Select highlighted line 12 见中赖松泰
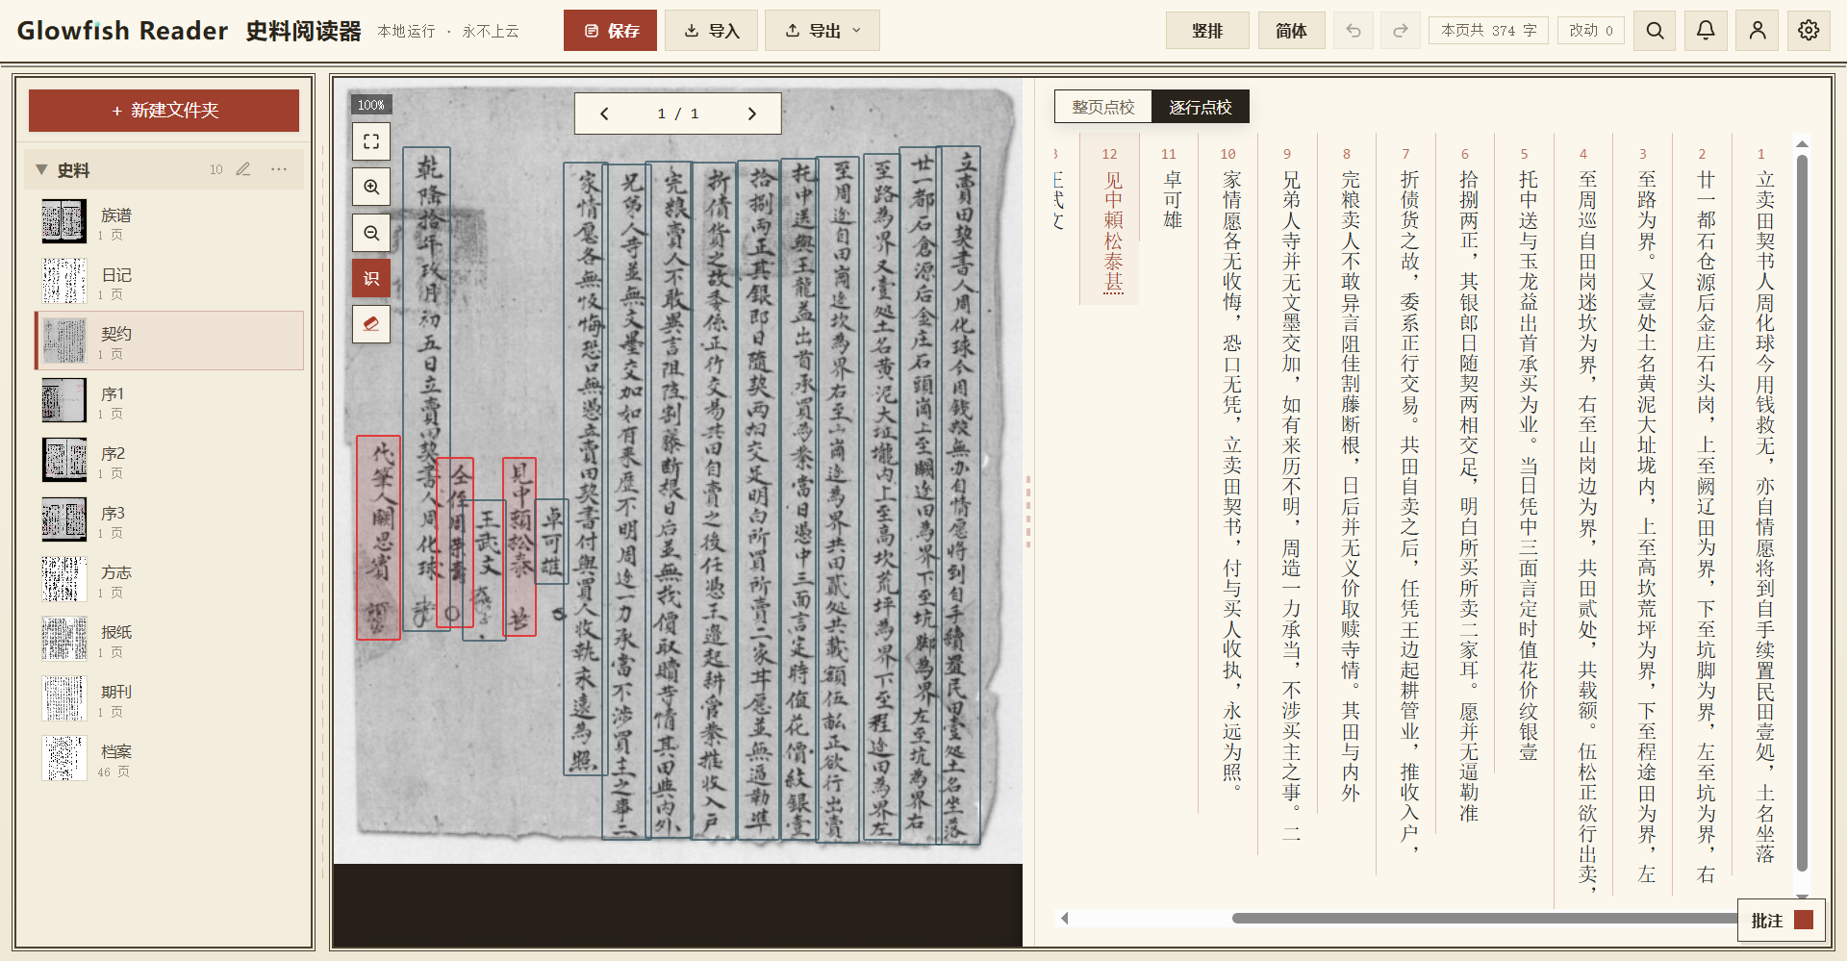Screen dimensions: 1847x961 (x=1110, y=219)
